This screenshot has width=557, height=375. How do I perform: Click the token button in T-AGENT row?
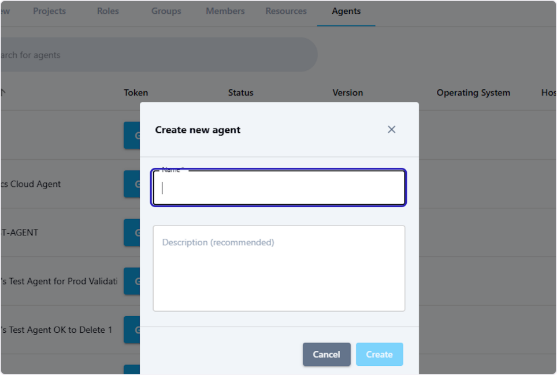132,232
